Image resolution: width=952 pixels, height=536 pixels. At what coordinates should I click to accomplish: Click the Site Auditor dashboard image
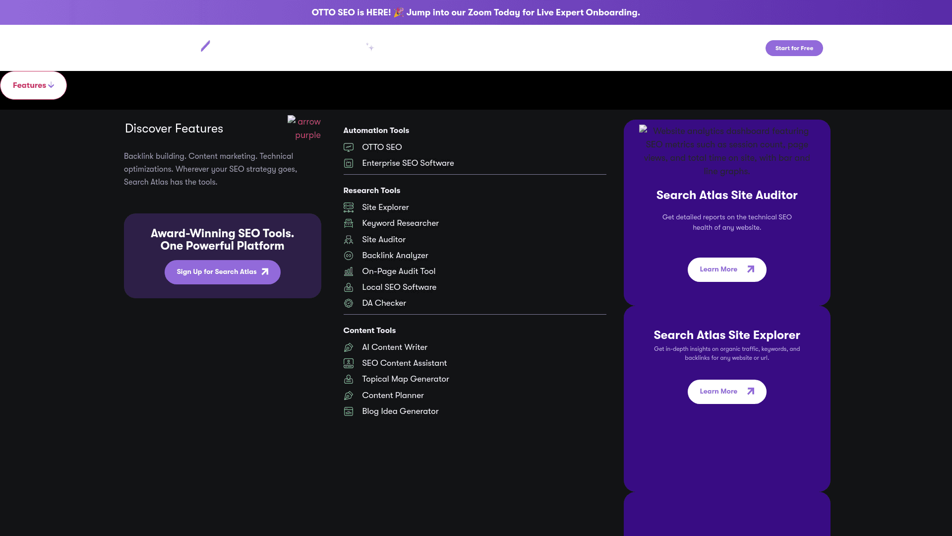point(727,151)
